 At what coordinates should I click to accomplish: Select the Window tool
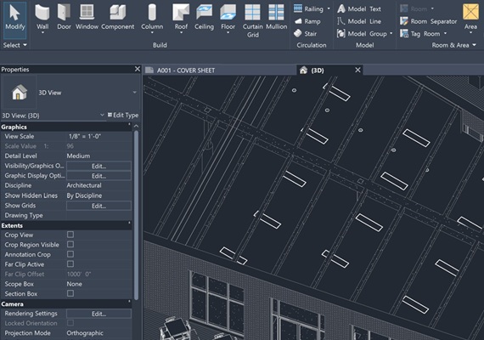point(87,17)
